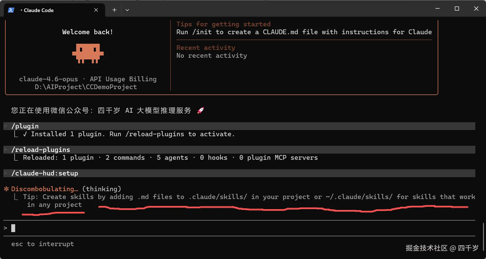Click the "Welcome back!" heading
The height and width of the screenshot is (259, 486).
pyautogui.click(x=88, y=32)
